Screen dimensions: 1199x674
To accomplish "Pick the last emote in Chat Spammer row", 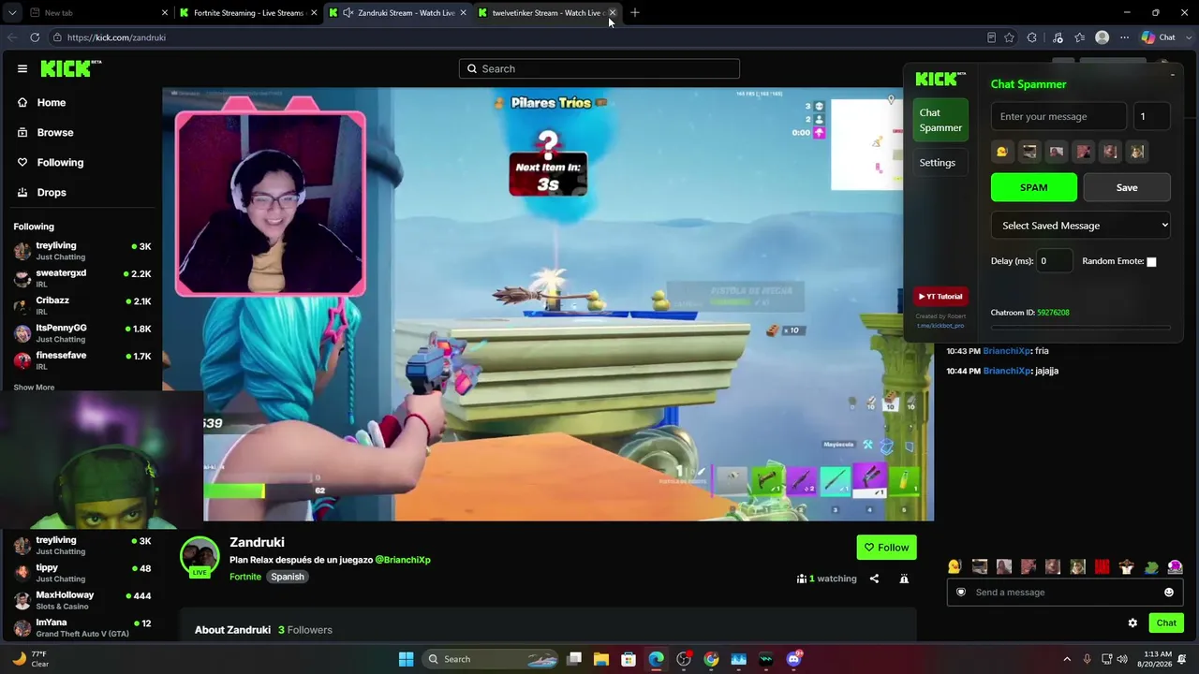I will point(1137,152).
